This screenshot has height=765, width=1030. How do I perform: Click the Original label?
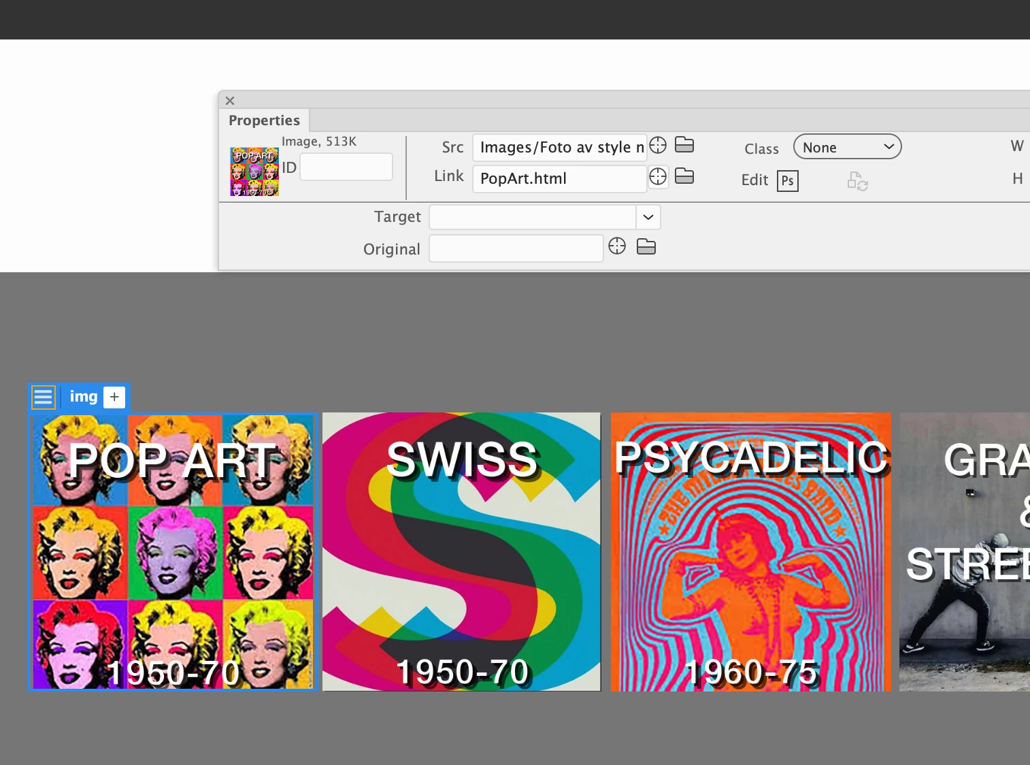point(392,249)
